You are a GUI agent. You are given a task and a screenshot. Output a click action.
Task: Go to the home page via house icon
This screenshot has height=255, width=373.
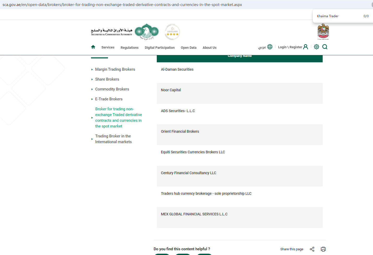click(93, 47)
